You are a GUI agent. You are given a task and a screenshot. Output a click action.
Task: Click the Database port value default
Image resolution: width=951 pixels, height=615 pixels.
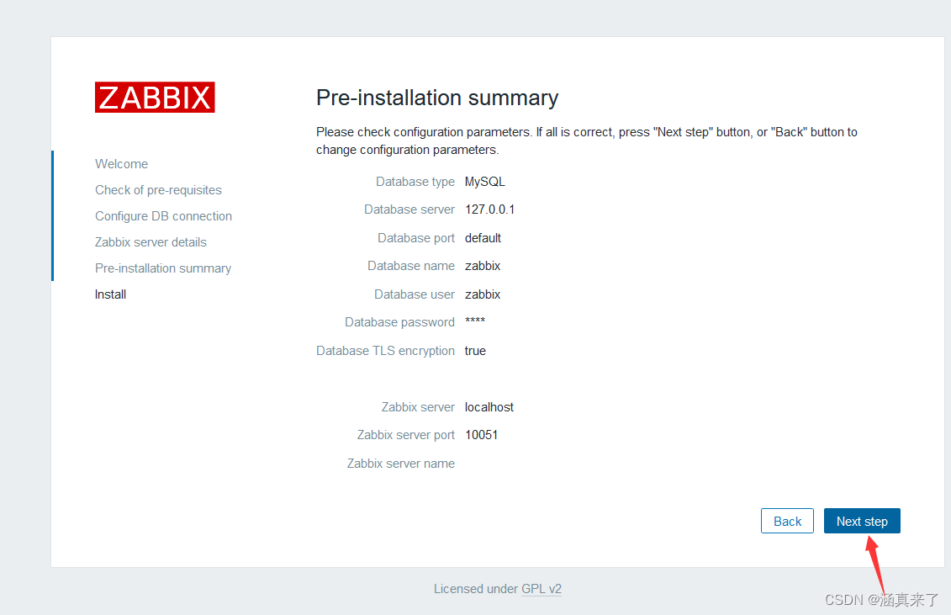coord(483,237)
